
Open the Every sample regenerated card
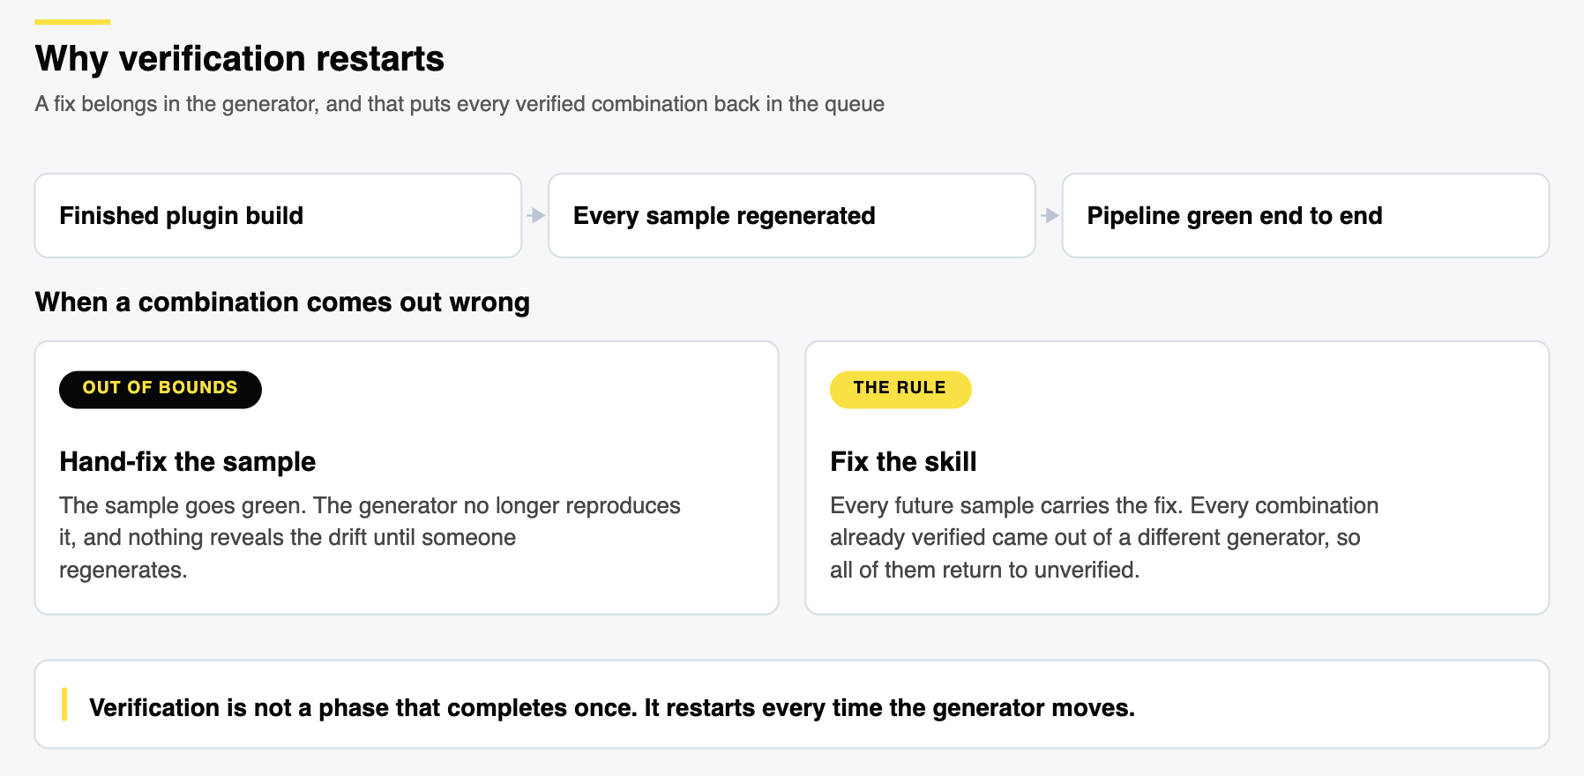point(792,215)
